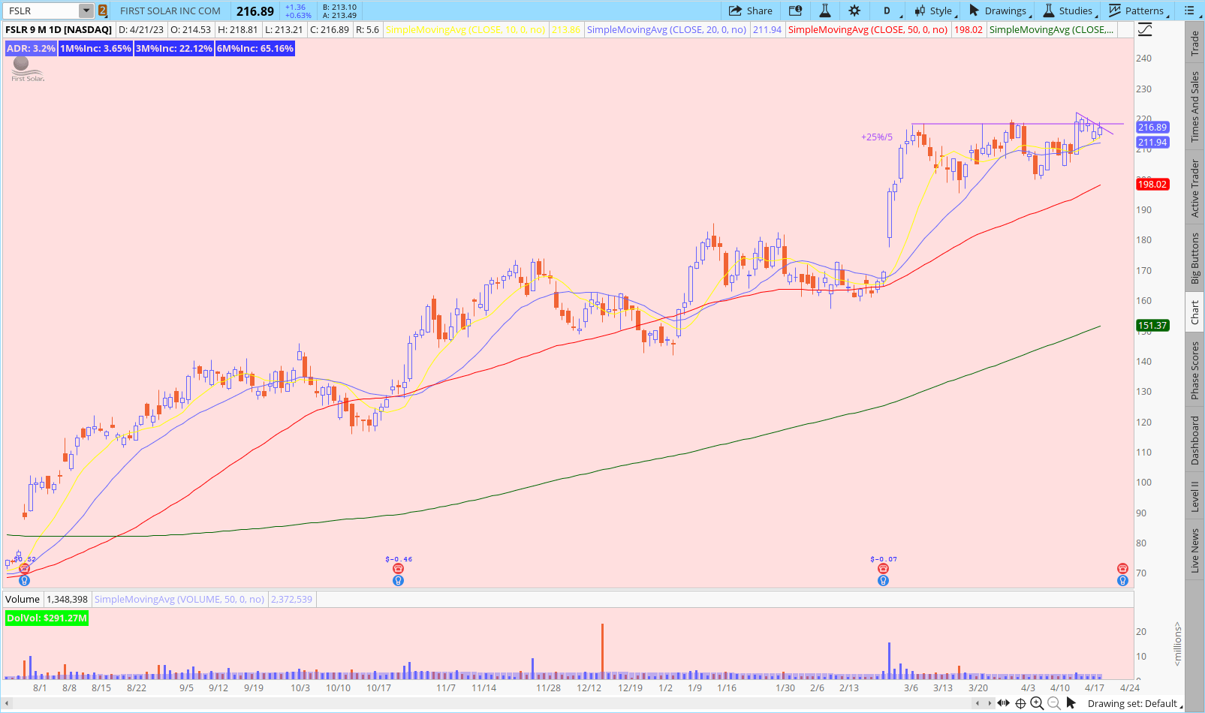Image resolution: width=1205 pixels, height=713 pixels.
Task: Click the green 151.37 price bubble
Action: point(1152,326)
